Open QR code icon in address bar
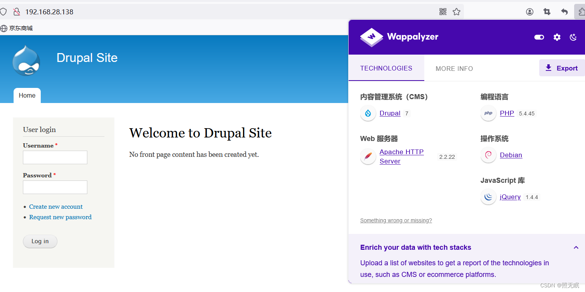Screen dimensions: 585x292 tap(443, 12)
